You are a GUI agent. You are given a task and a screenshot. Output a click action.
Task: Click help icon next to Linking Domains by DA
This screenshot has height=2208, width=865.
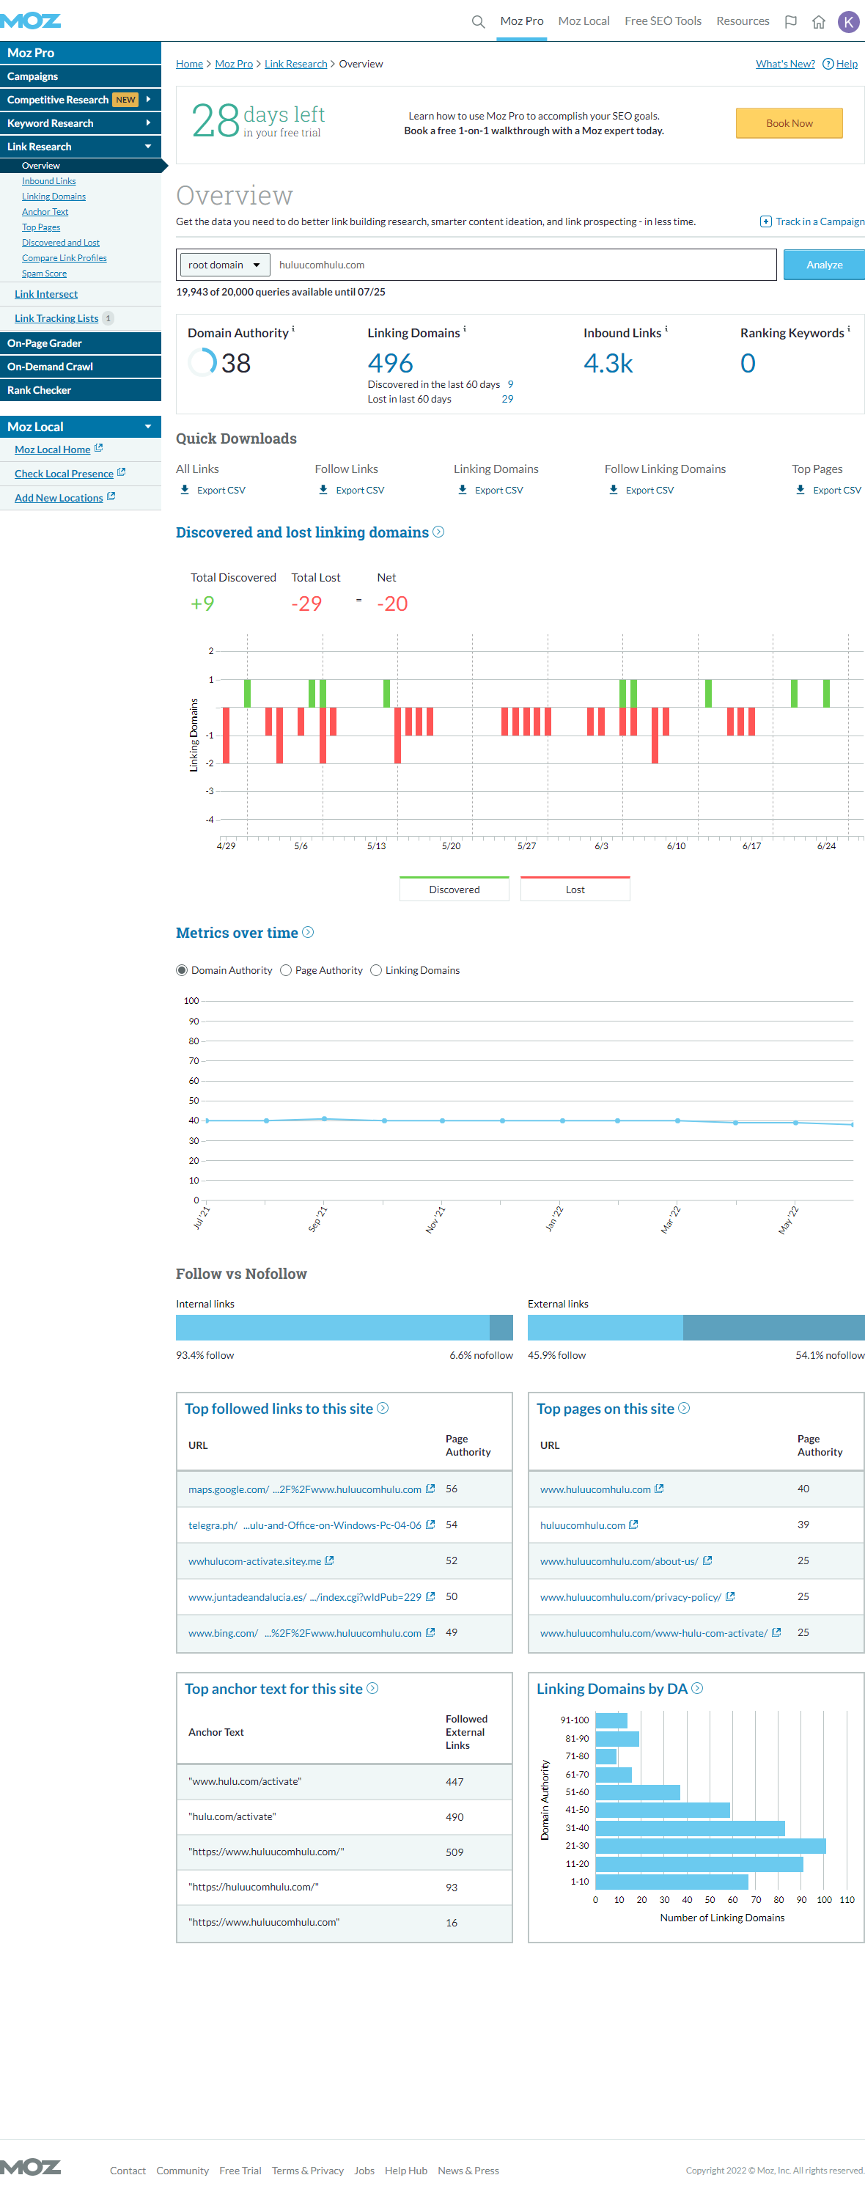pyautogui.click(x=697, y=1687)
